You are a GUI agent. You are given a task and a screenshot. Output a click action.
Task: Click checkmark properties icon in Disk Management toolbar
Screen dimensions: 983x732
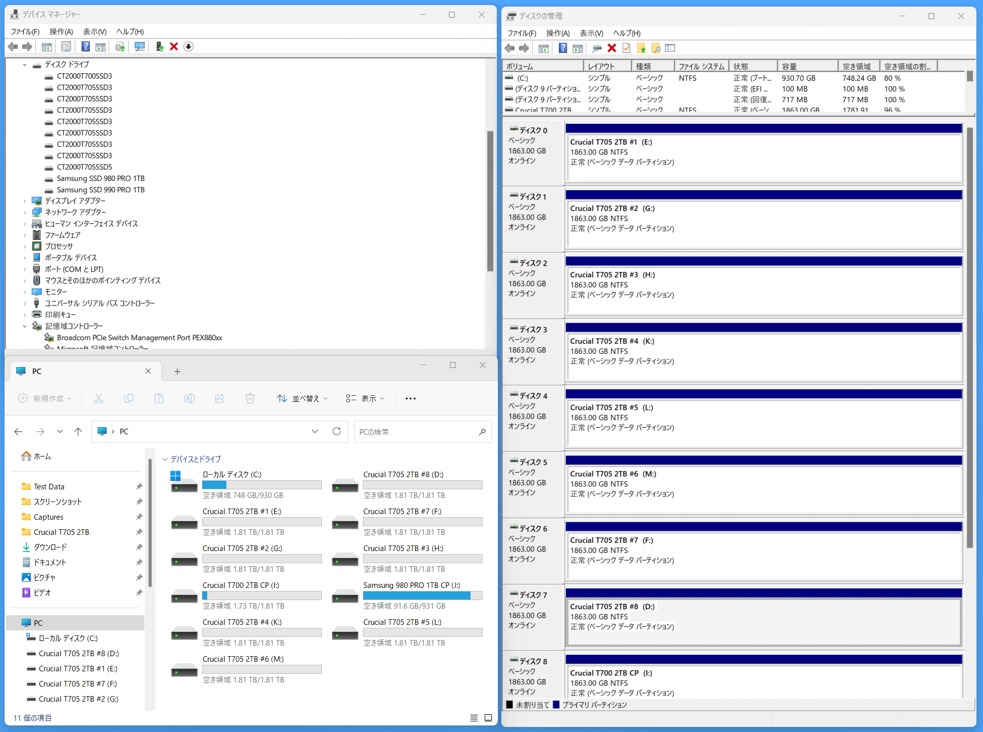click(x=627, y=48)
